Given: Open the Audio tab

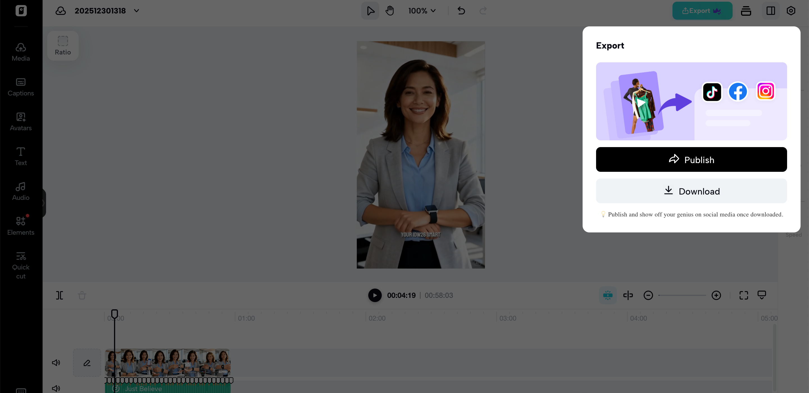Looking at the screenshot, I should tap(21, 191).
